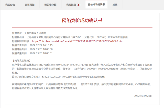Open the otc.cbex.com auction detail link
164x108 pixels.
coord(78,41)
